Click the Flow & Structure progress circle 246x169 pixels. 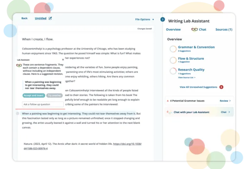[173, 60]
